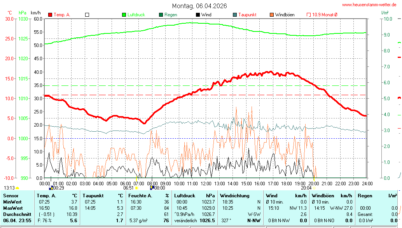Click the black Wind legend square

pyautogui.click(x=198, y=15)
